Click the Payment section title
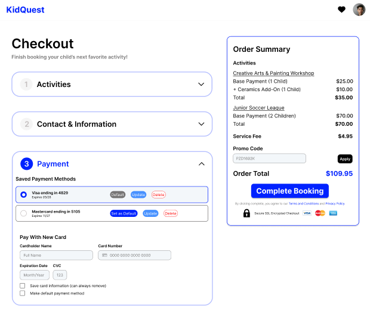 tap(53, 164)
